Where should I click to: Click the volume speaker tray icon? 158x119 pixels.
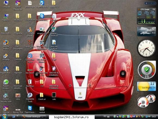pos(150,117)
